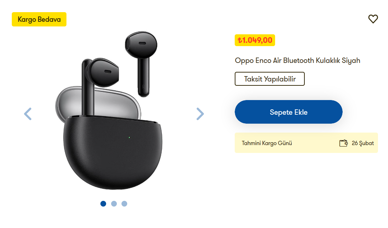Screen dimensions: 388x228
Task: Click the 26 Şubat delivery date
Action: [x=363, y=143]
